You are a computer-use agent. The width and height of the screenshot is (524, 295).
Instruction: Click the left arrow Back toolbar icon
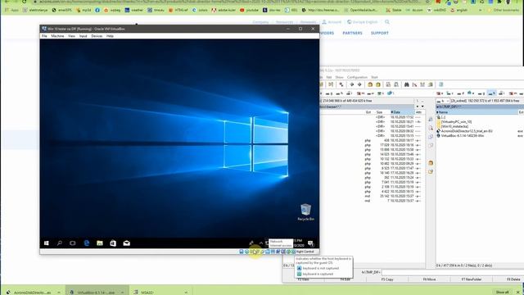pyautogui.click(x=351, y=85)
